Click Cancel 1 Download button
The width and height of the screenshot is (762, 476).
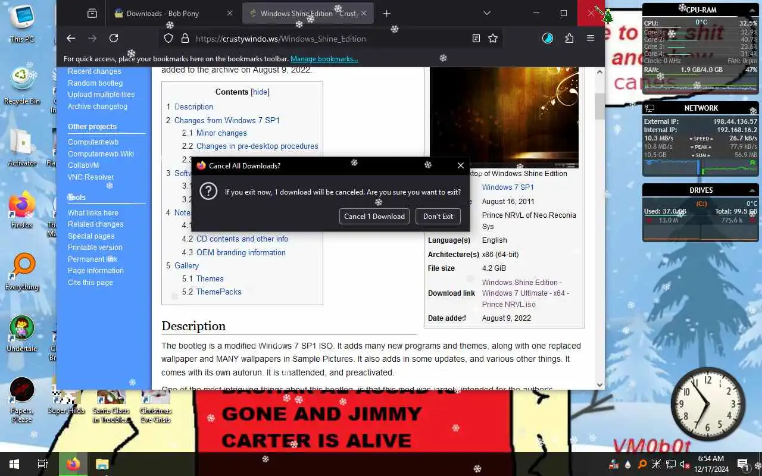click(374, 216)
